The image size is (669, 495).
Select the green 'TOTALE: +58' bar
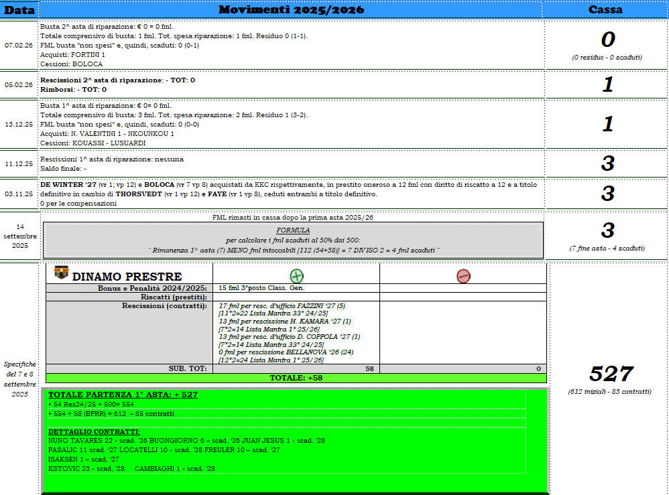296,378
